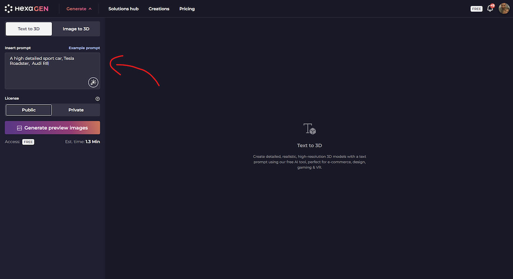
Task: Open the Solutions hub menu item
Action: (123, 9)
